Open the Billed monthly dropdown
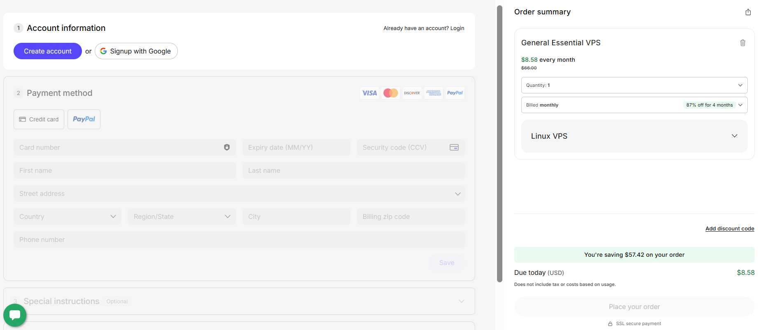 [634, 105]
